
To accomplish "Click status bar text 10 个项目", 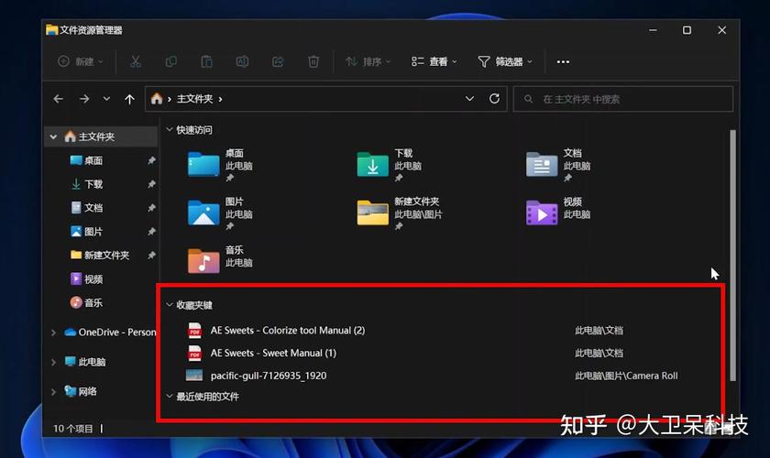I will click(73, 429).
